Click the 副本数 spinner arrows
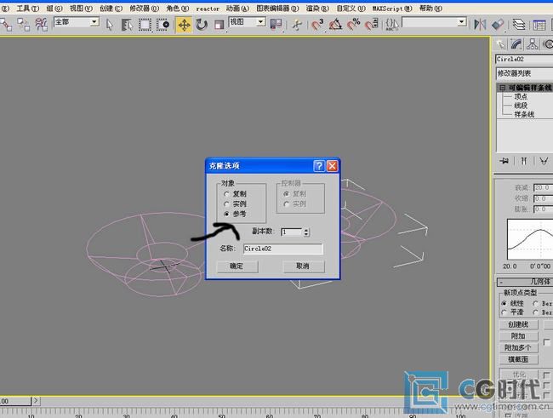Image resolution: width=553 pixels, height=418 pixels. 306,232
